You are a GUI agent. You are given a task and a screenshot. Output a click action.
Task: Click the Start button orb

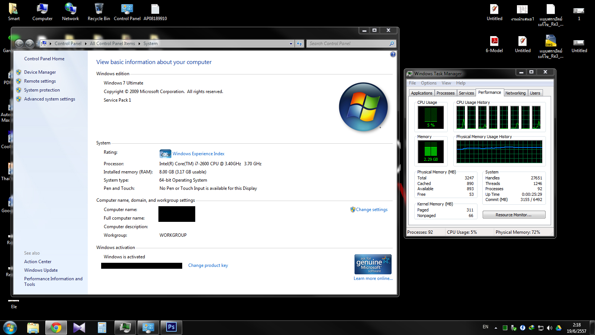click(10, 328)
